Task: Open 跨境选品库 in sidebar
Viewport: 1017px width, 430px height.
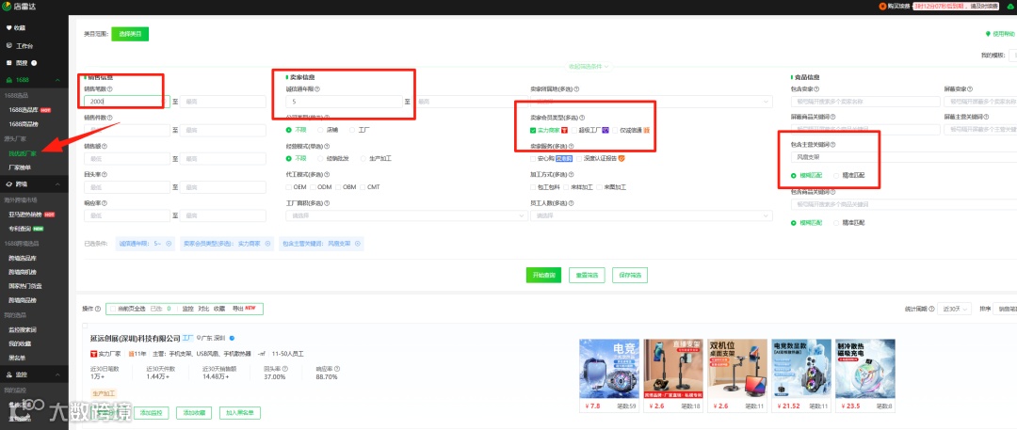Action: pyautogui.click(x=23, y=258)
